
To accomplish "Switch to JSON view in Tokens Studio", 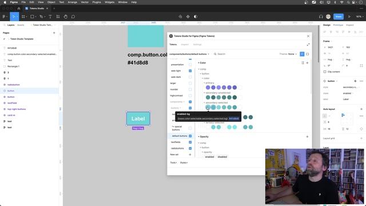I will 308,54.
